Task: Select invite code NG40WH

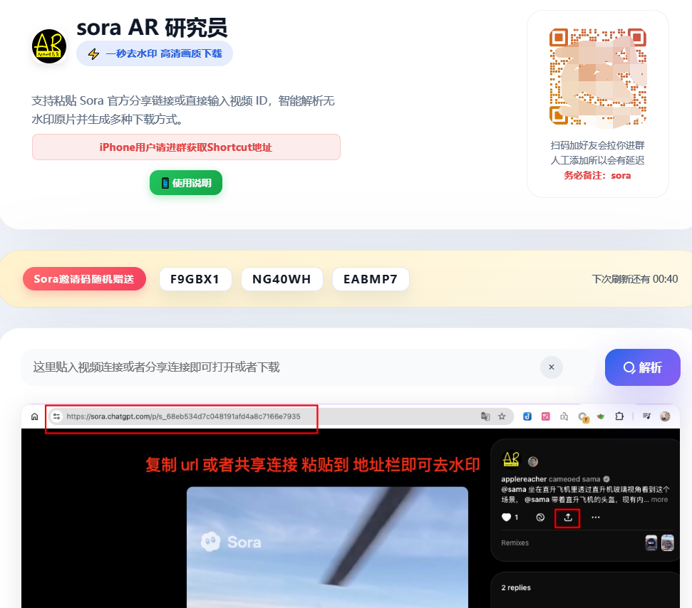Action: pyautogui.click(x=282, y=279)
